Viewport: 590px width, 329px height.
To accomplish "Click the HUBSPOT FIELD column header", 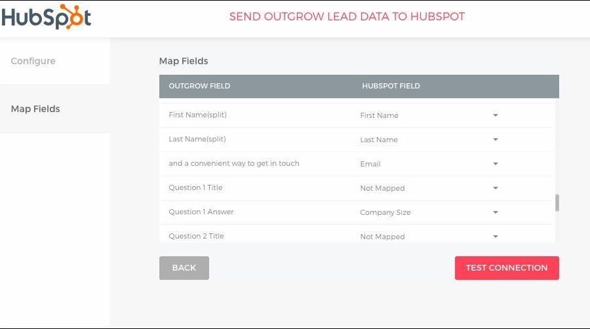I will pos(391,86).
